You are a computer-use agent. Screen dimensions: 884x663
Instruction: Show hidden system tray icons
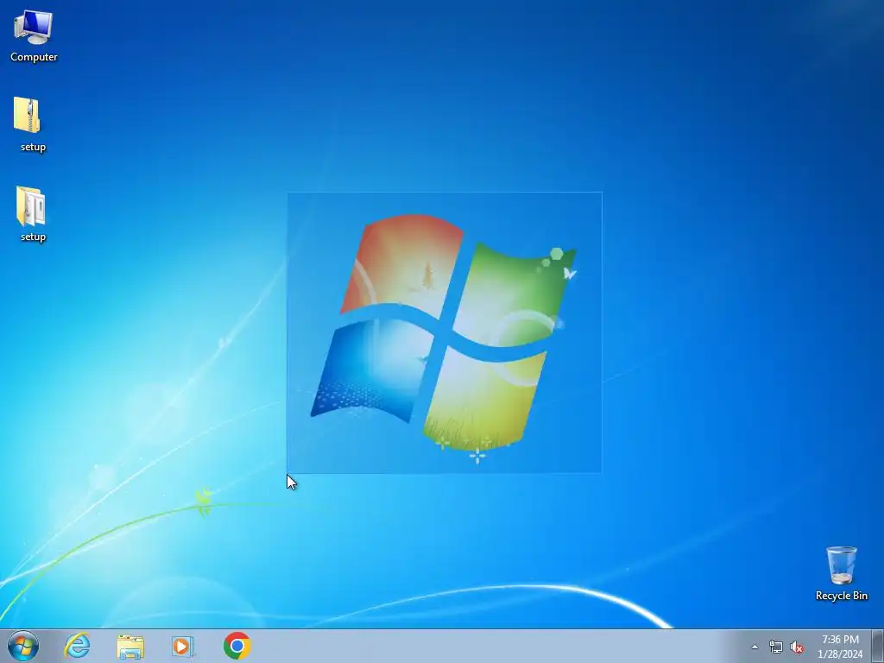click(755, 647)
